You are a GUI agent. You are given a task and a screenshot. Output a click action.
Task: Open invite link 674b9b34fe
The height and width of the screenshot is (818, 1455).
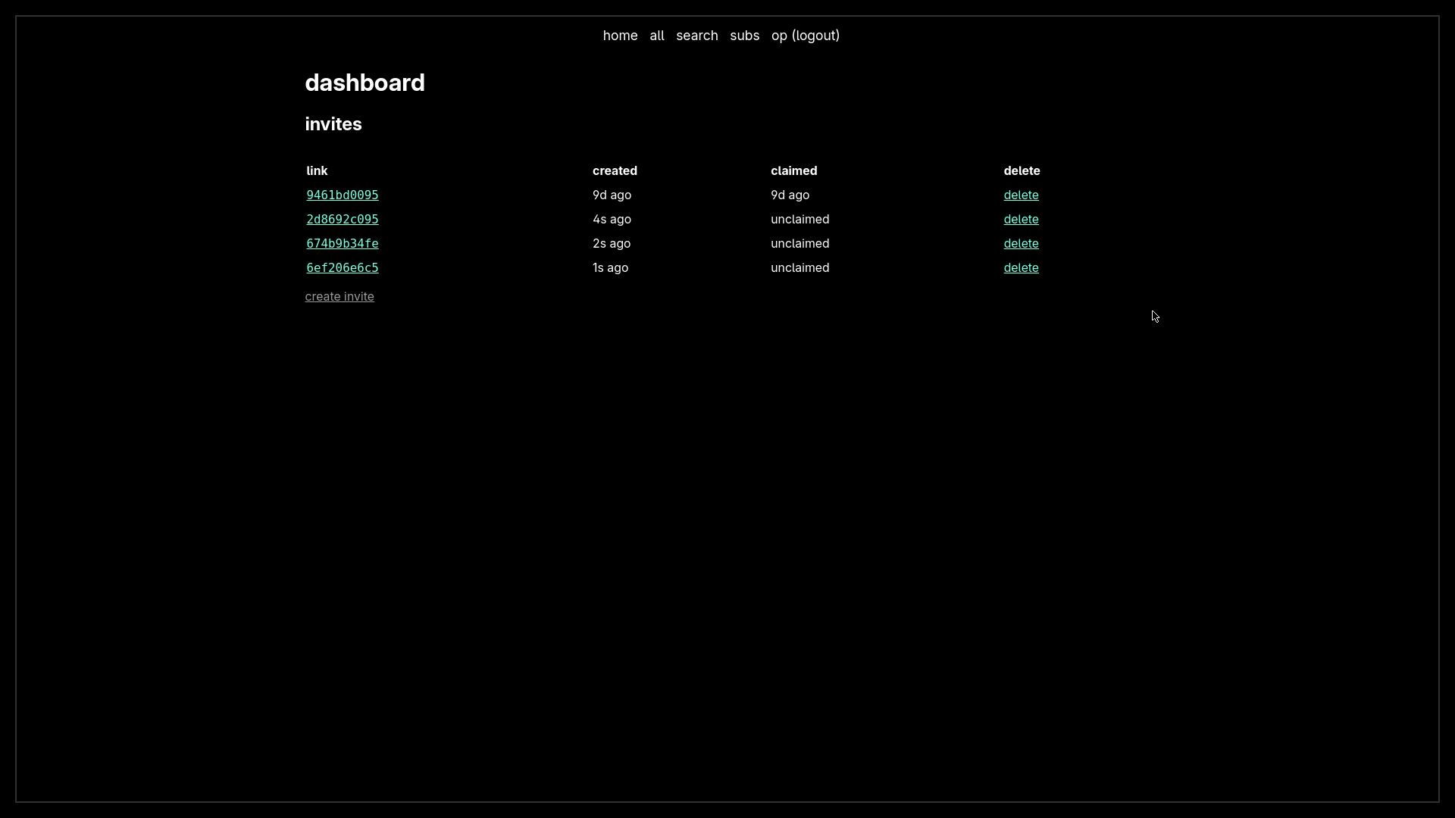pyautogui.click(x=342, y=244)
